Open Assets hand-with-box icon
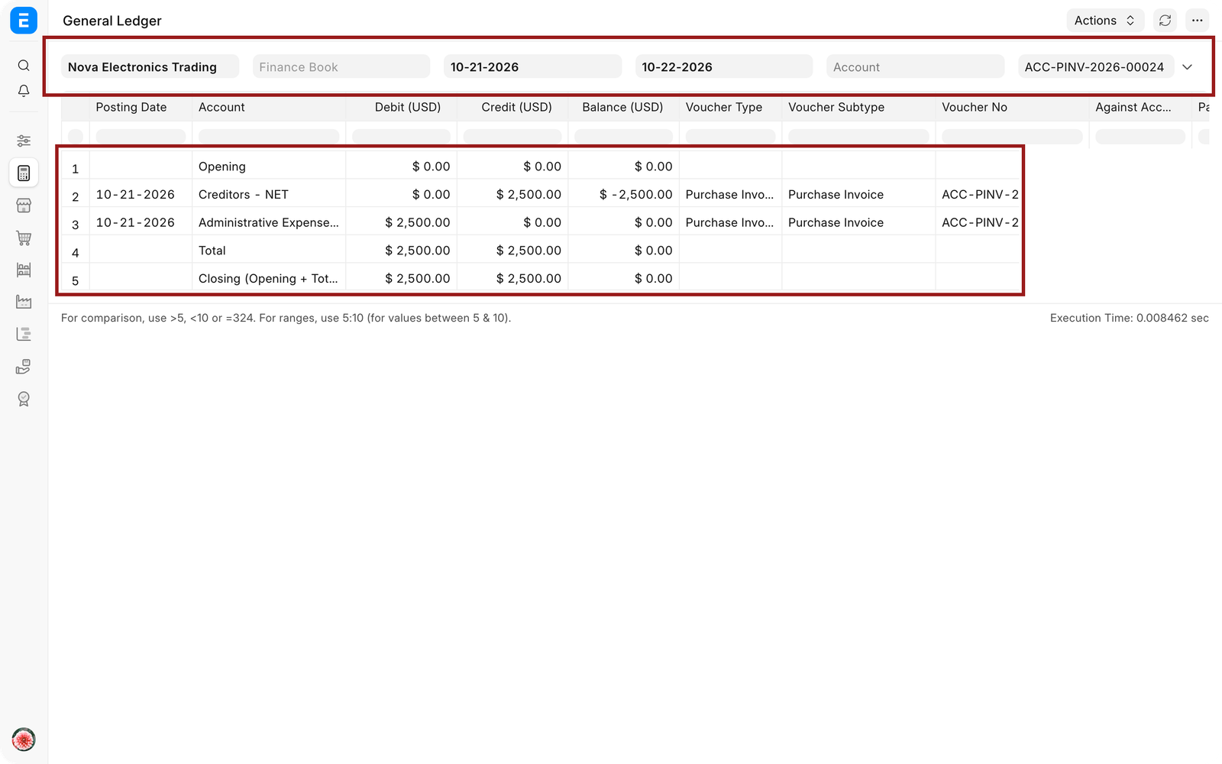Image resolution: width=1222 pixels, height=764 pixels. [x=24, y=367]
